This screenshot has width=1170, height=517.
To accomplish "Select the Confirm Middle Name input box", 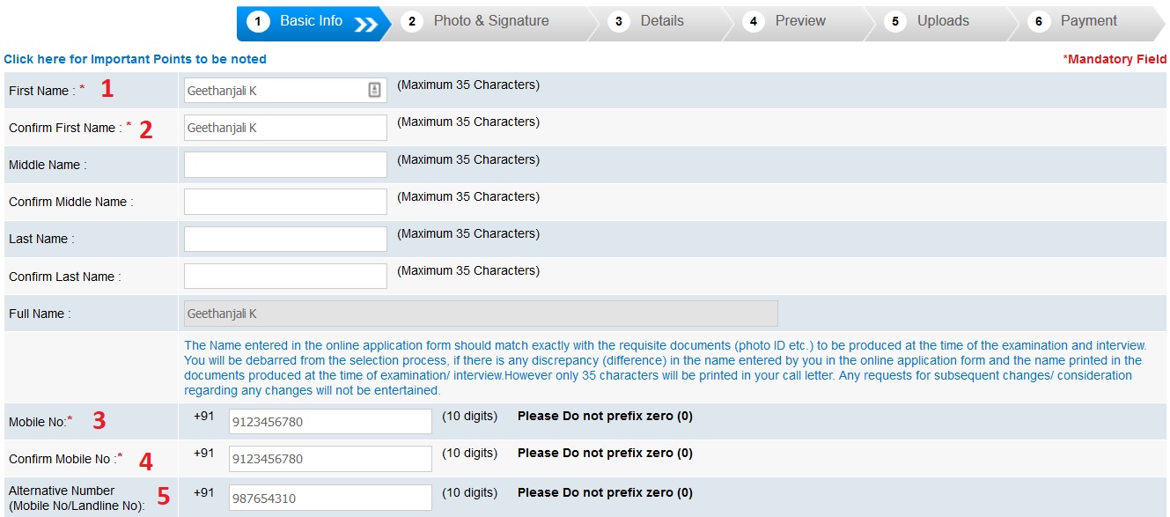I will click(x=285, y=202).
